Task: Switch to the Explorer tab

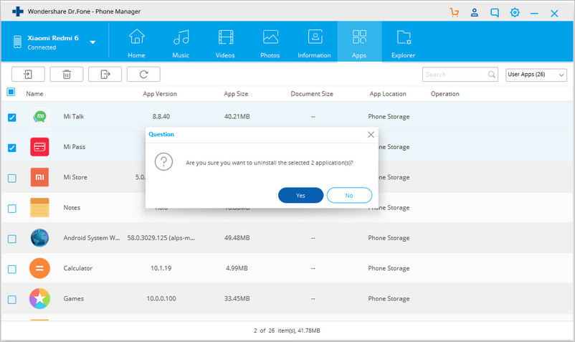Action: (403, 44)
